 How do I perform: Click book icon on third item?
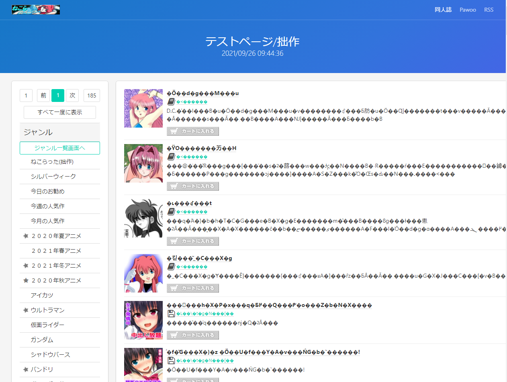(171, 212)
